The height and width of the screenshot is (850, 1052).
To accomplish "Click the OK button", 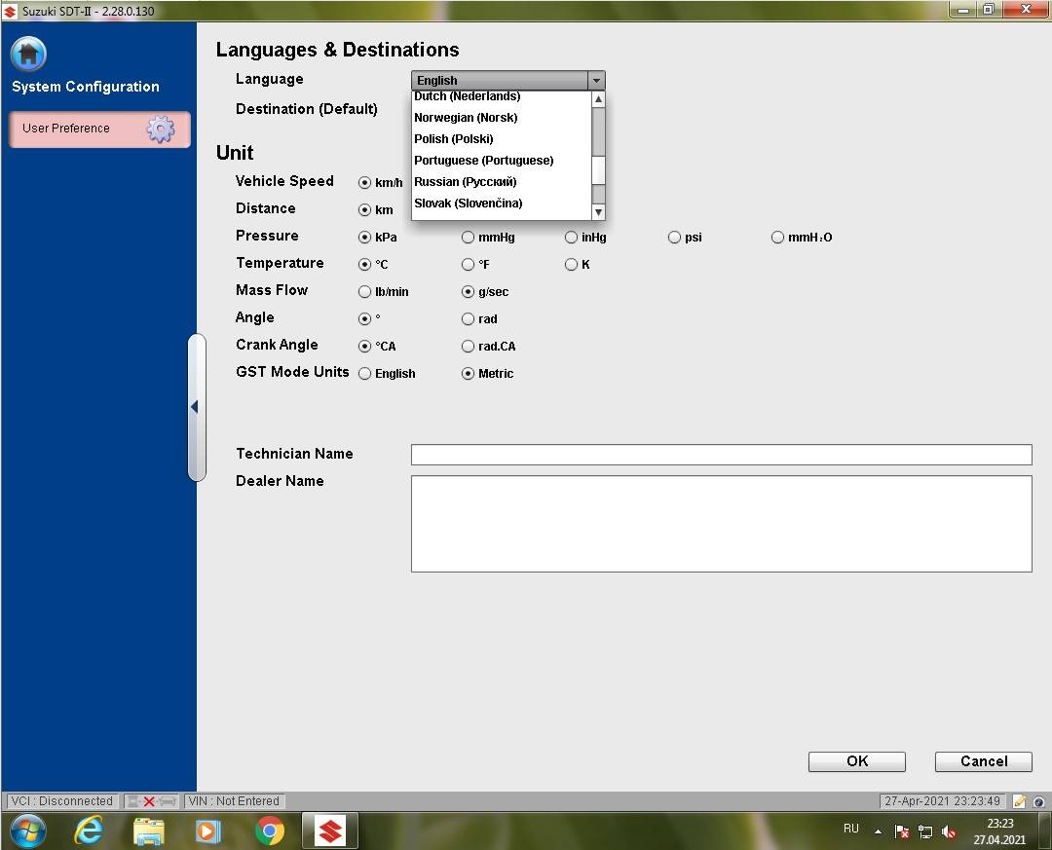I will [x=857, y=761].
